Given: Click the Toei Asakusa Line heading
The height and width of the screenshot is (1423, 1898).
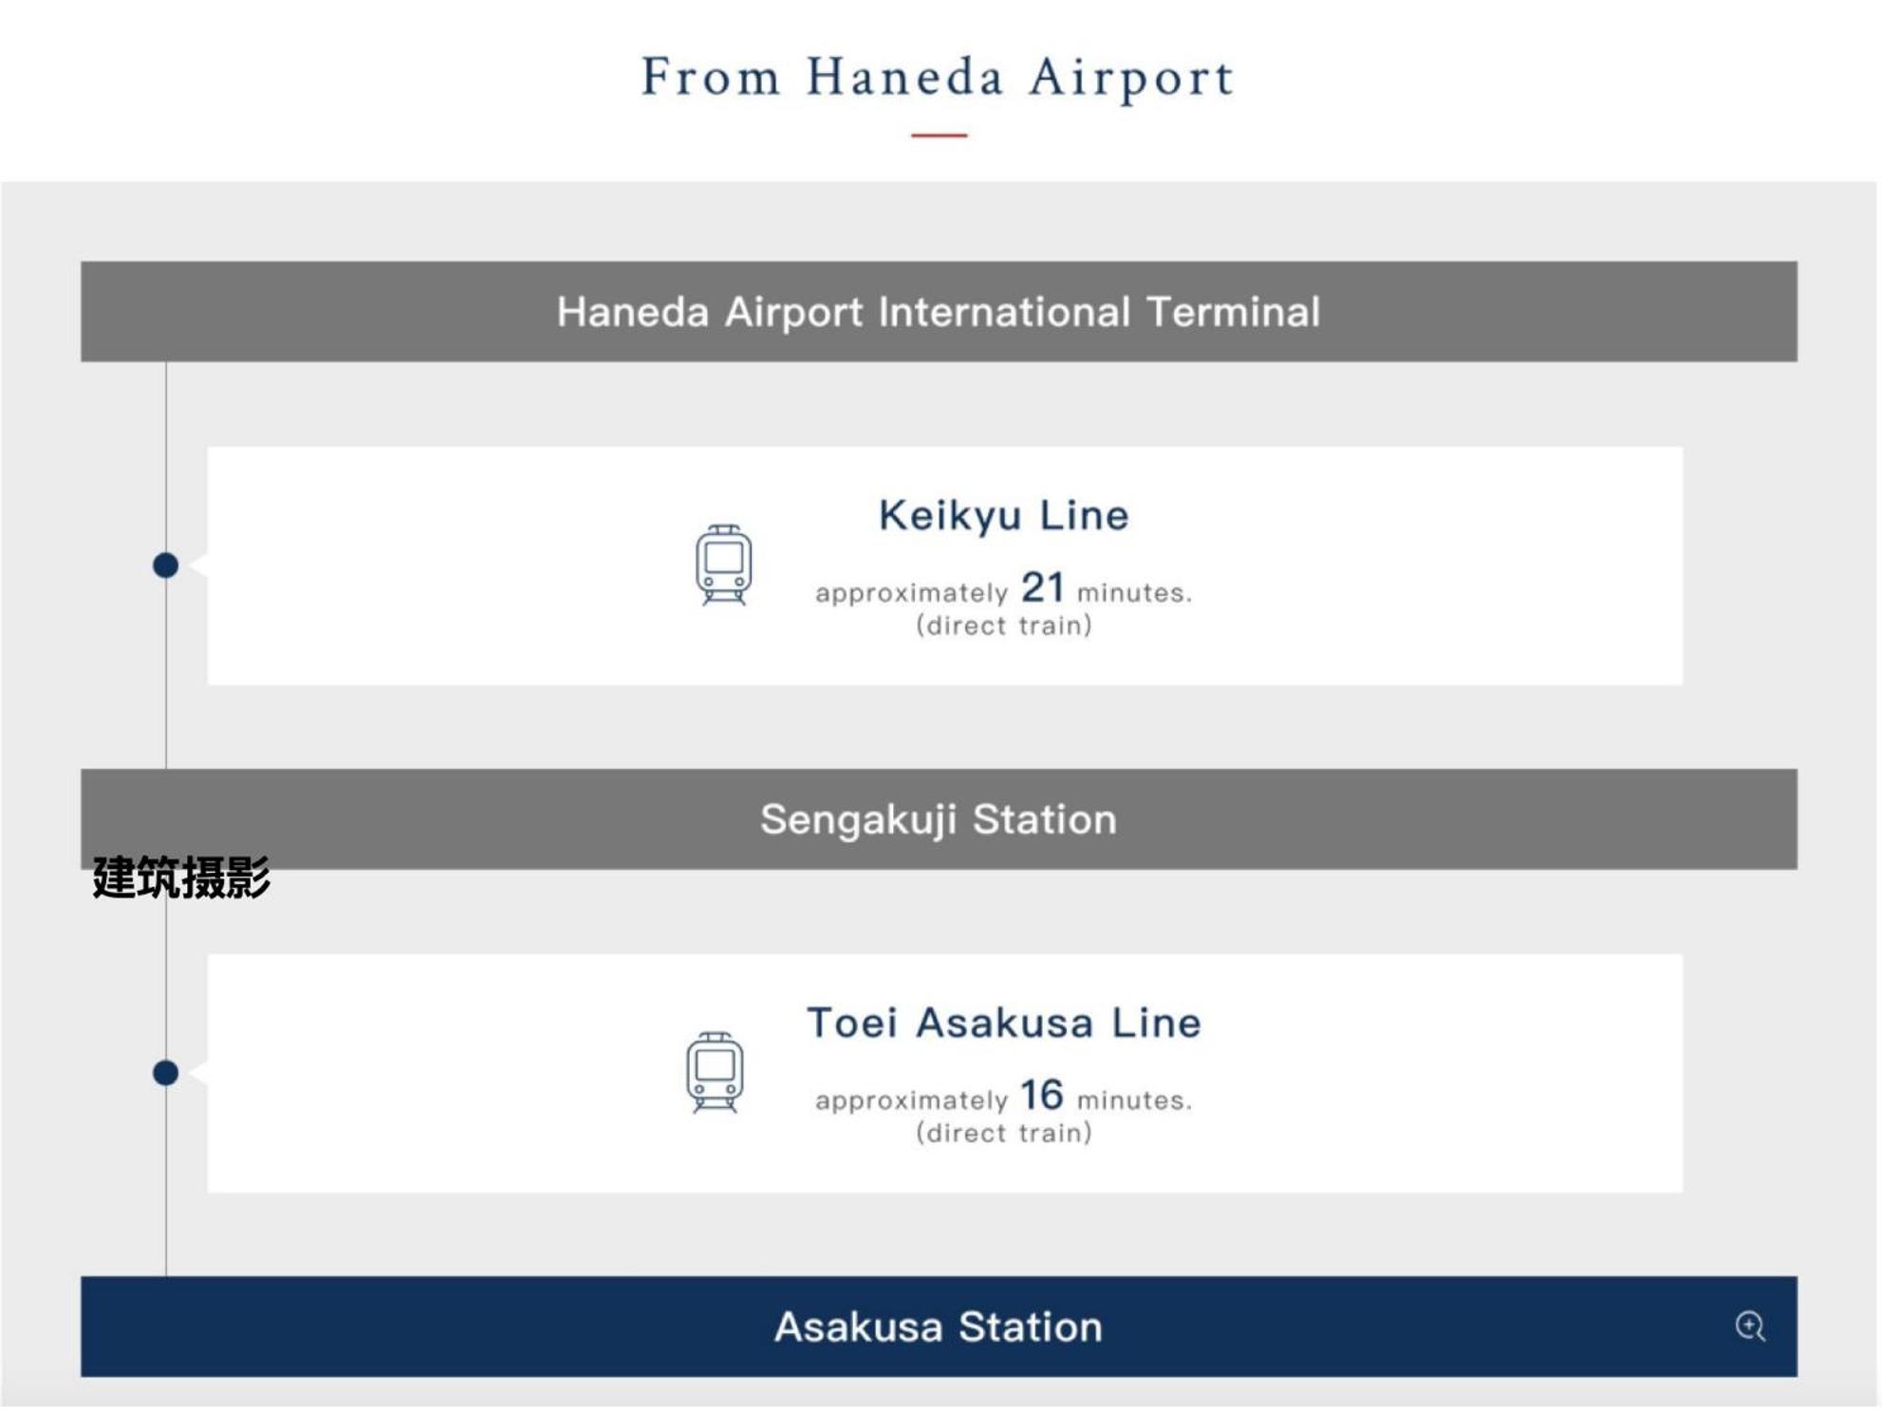Looking at the screenshot, I should 1003,1023.
